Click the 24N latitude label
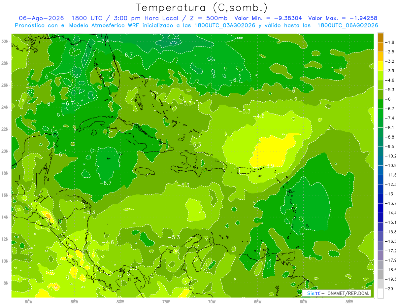396x306 pixels. tap(6, 107)
